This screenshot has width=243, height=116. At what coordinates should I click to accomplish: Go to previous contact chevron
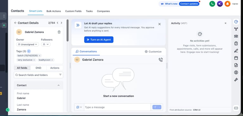pos(58,23)
